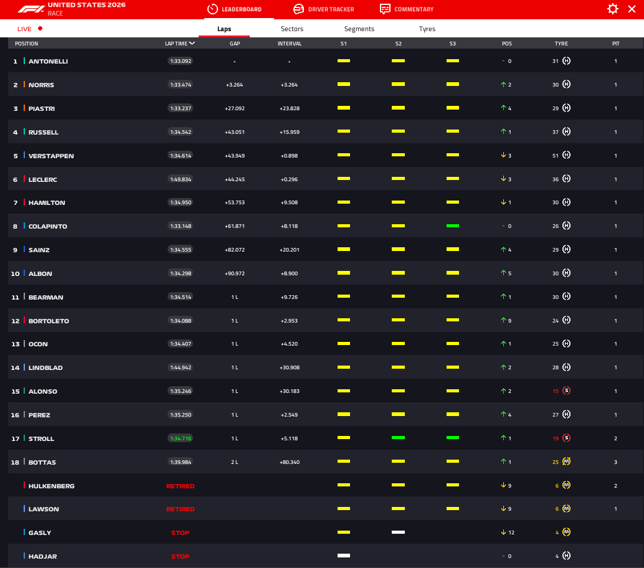Click the Interval column header
644x568 pixels.
[x=290, y=44]
